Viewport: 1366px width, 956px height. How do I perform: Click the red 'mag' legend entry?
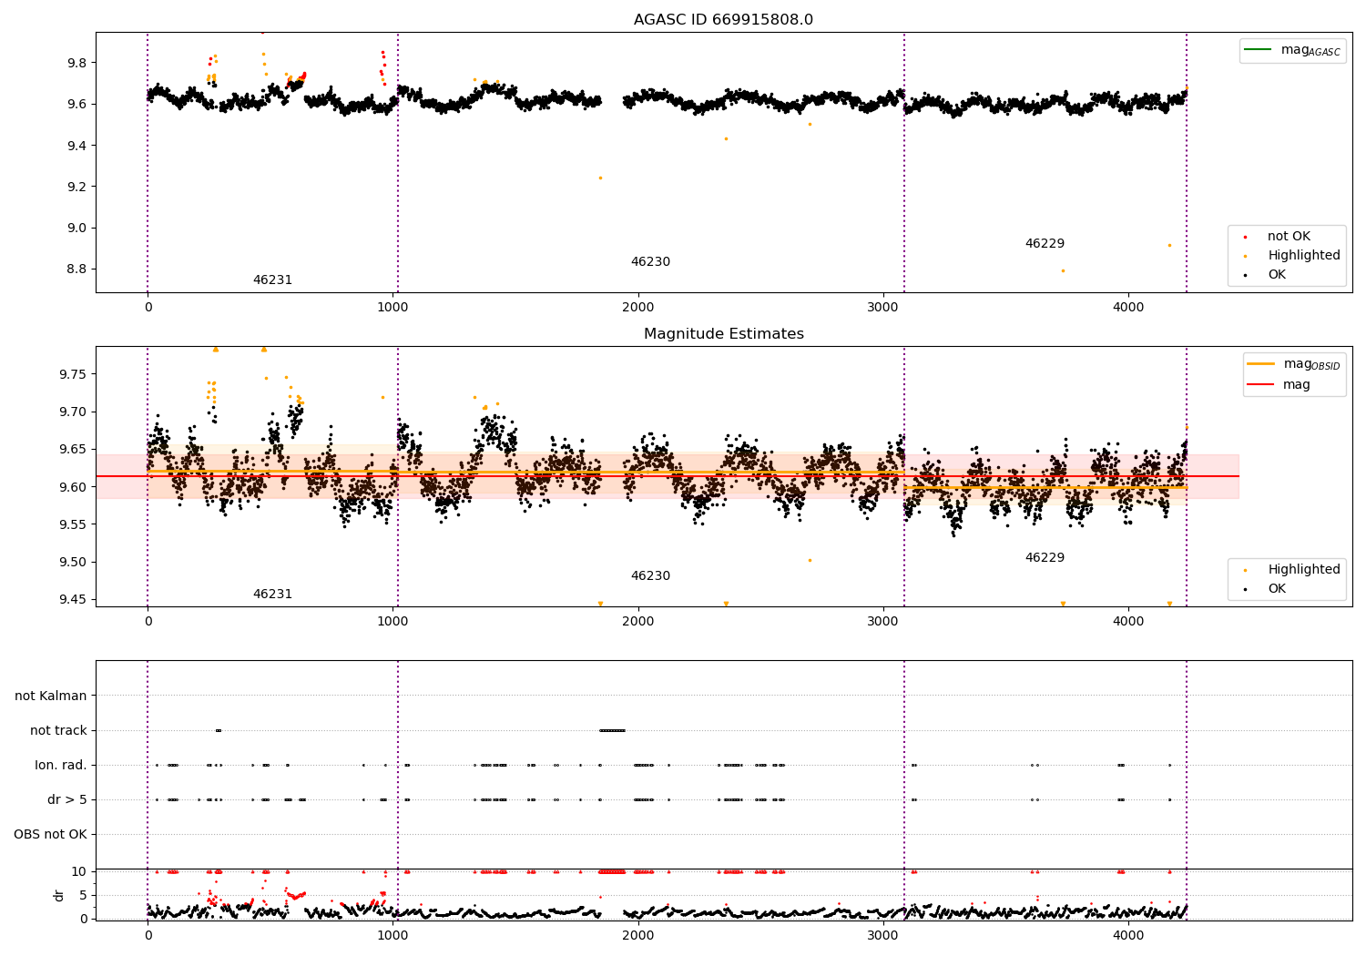1279,385
